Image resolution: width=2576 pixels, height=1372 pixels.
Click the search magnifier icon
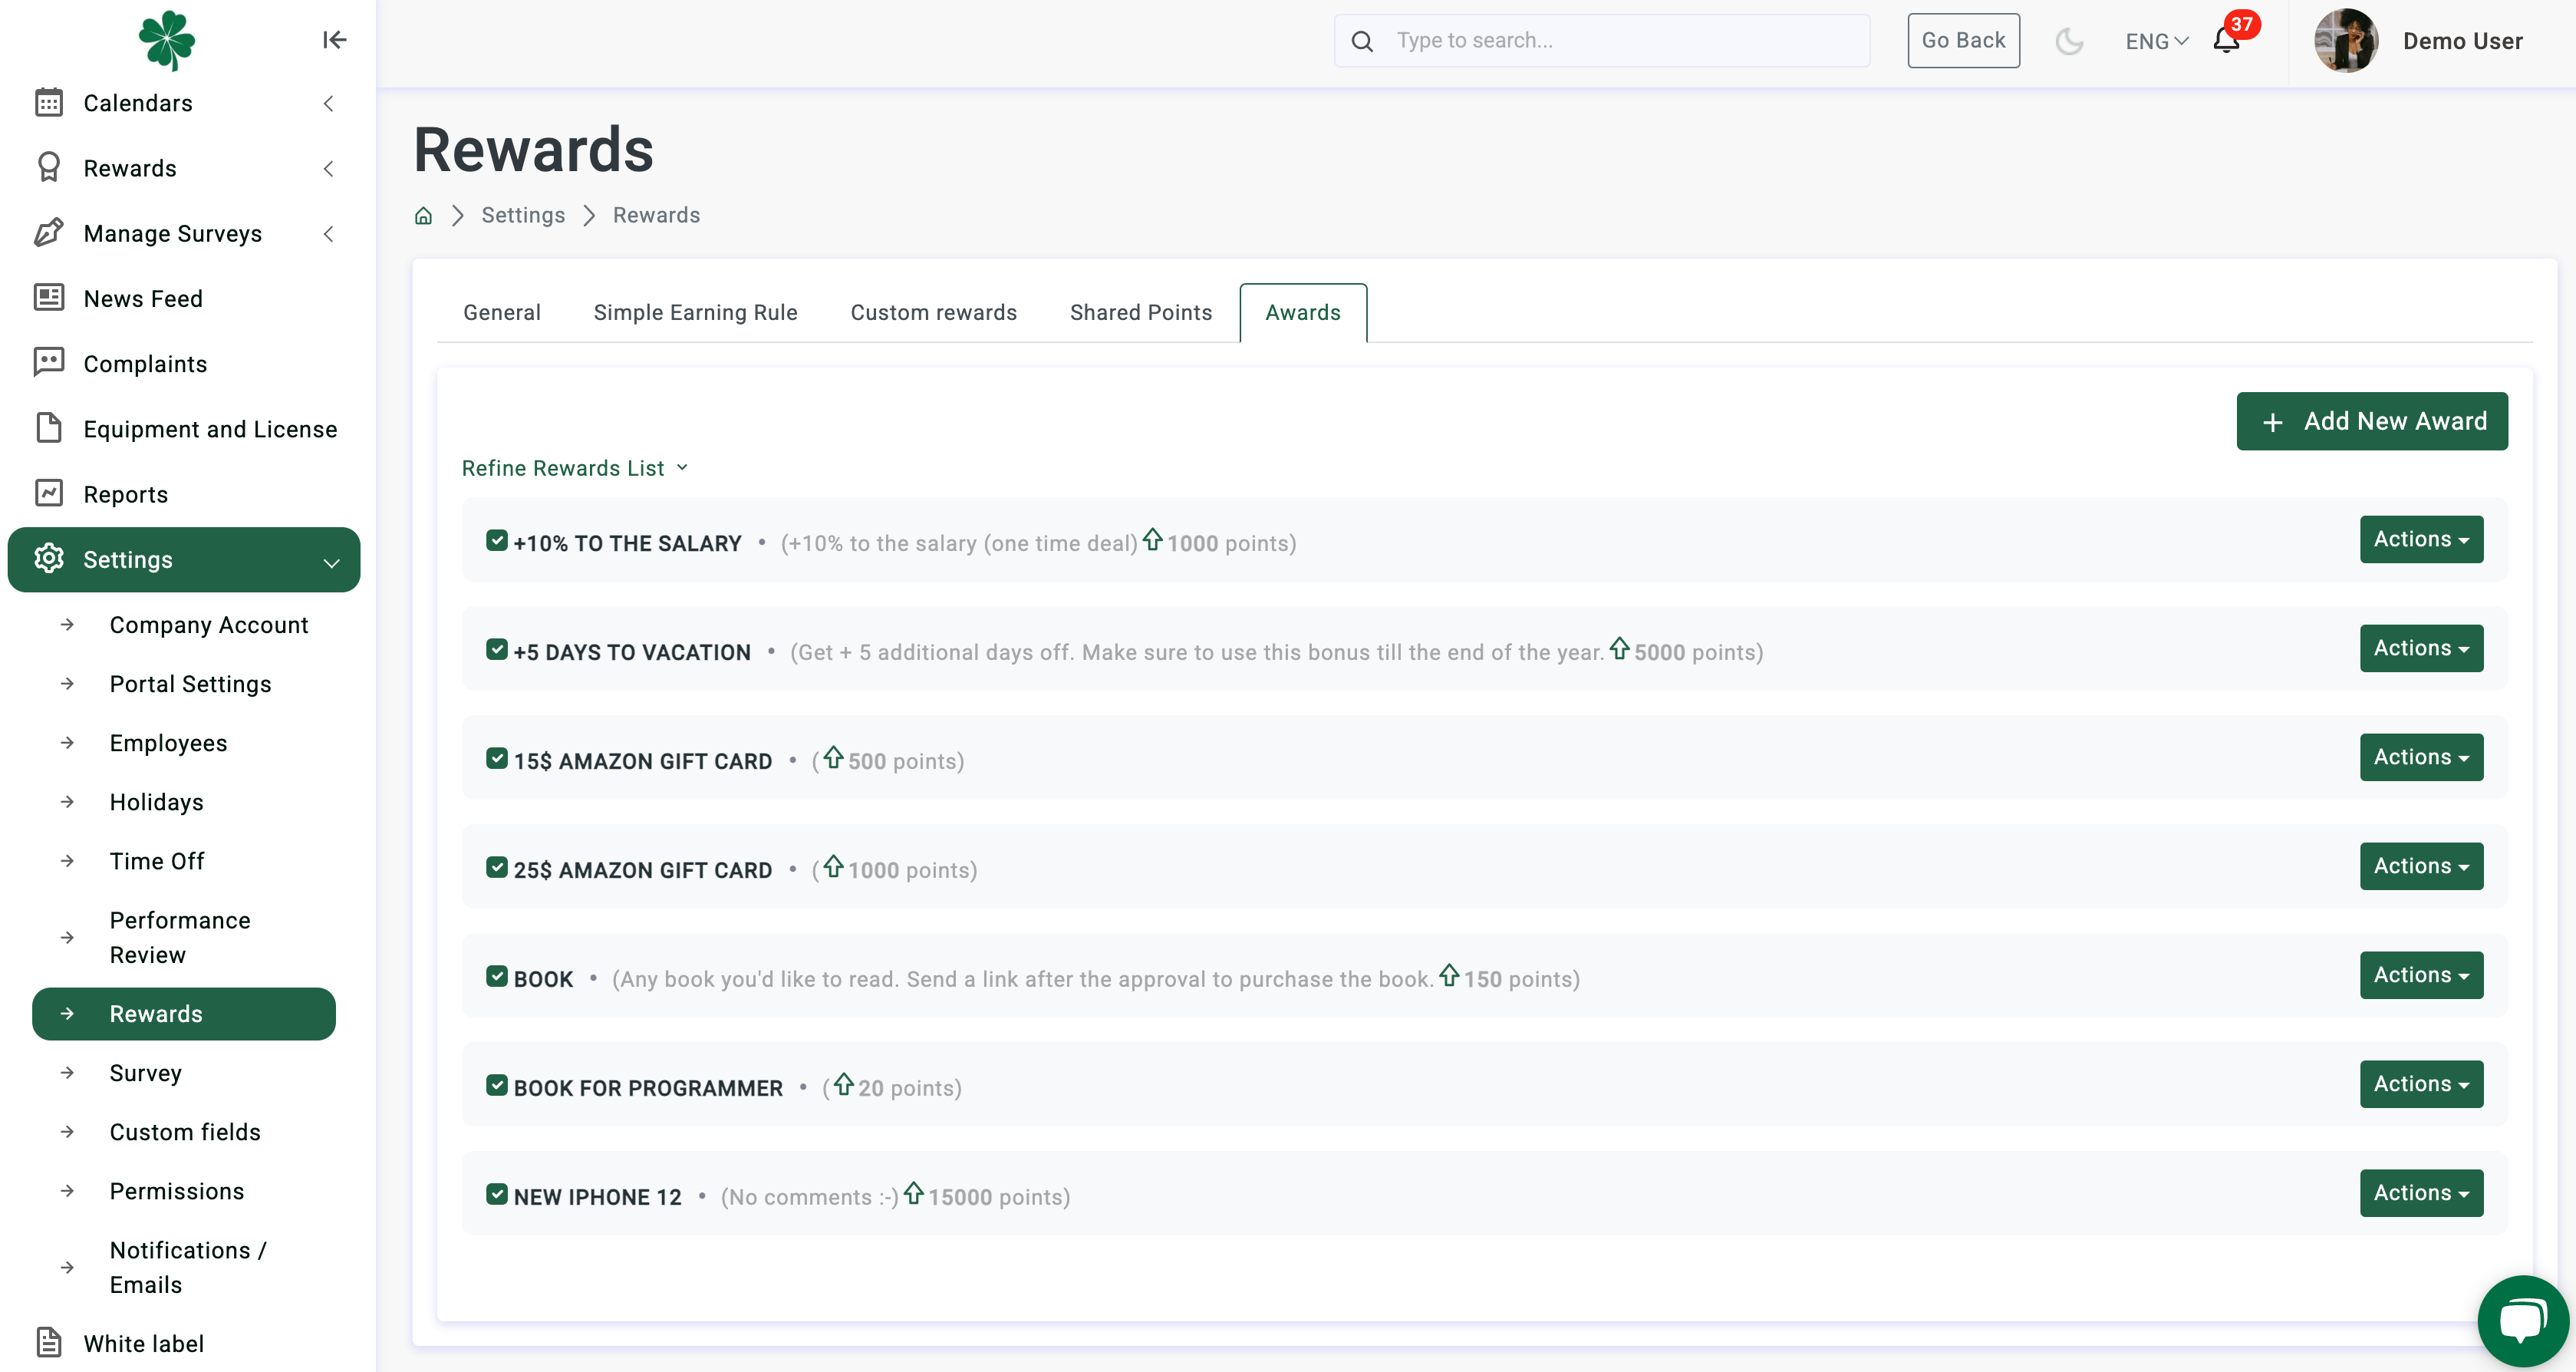pos(1362,41)
